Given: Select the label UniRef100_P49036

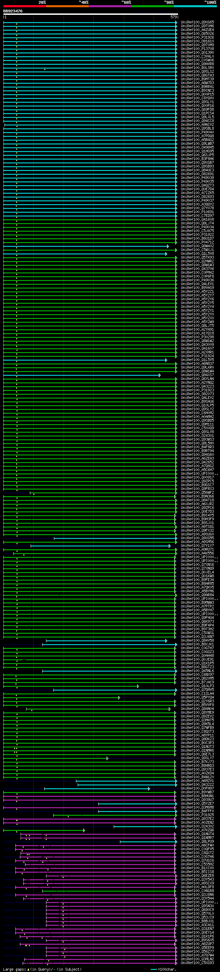Looking at the screenshot, I should pyautogui.click(x=197, y=280).
